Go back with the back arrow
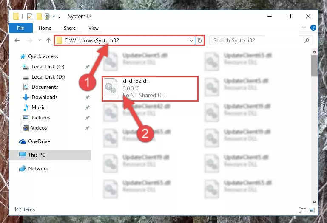Screen dimensions: 327x223 point(17,40)
